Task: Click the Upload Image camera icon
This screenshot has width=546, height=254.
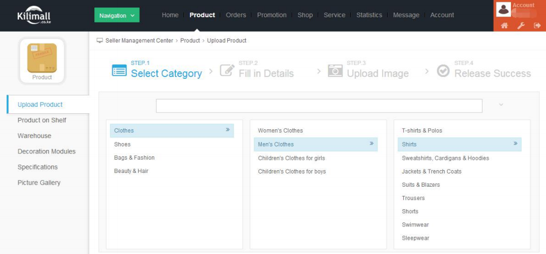Action: pyautogui.click(x=335, y=71)
